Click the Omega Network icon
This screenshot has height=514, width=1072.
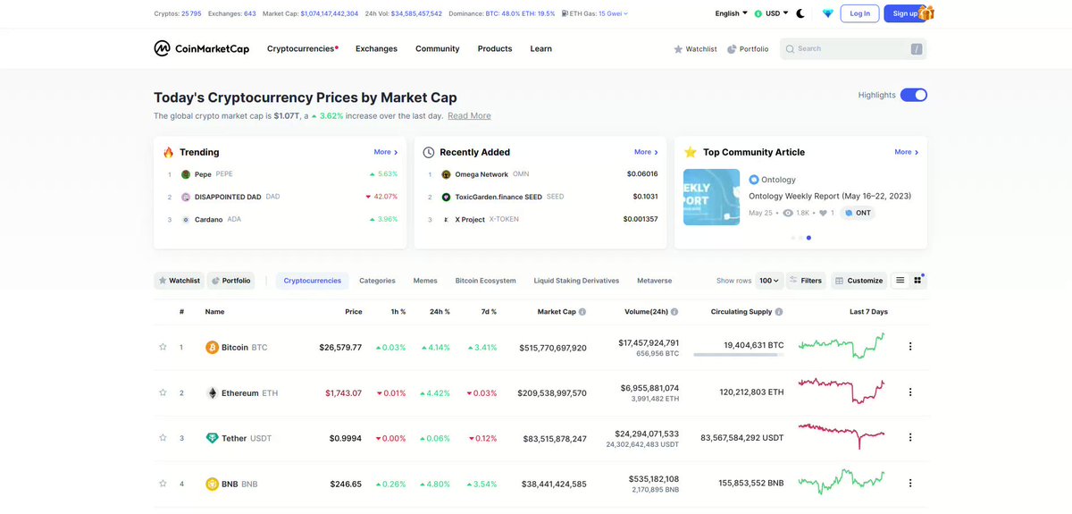tap(446, 174)
